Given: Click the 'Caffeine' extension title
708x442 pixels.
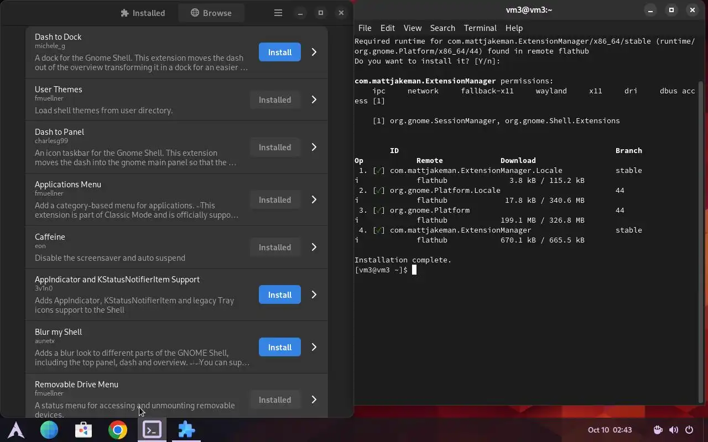Looking at the screenshot, I should [50, 237].
